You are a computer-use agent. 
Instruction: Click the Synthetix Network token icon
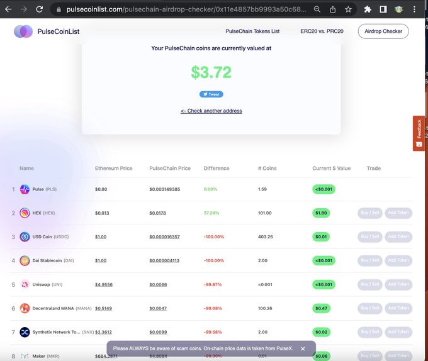[x=25, y=332]
